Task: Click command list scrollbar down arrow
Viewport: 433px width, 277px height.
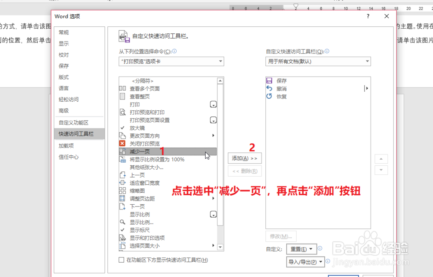Action: tap(220, 247)
